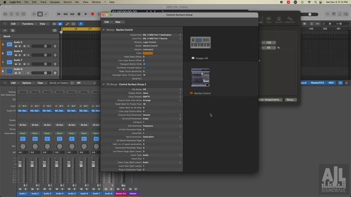Viewport: 351px width, 197px height.
Task: Click the Rewind transport button
Action: click(65, 14)
